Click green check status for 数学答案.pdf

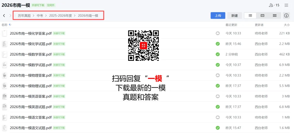click(x=218, y=54)
